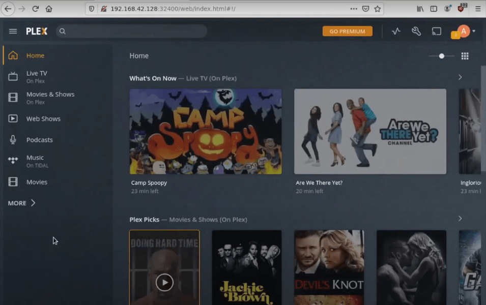Adjust the poster size slider
Viewport: 486px width, 305px height.
click(x=441, y=56)
